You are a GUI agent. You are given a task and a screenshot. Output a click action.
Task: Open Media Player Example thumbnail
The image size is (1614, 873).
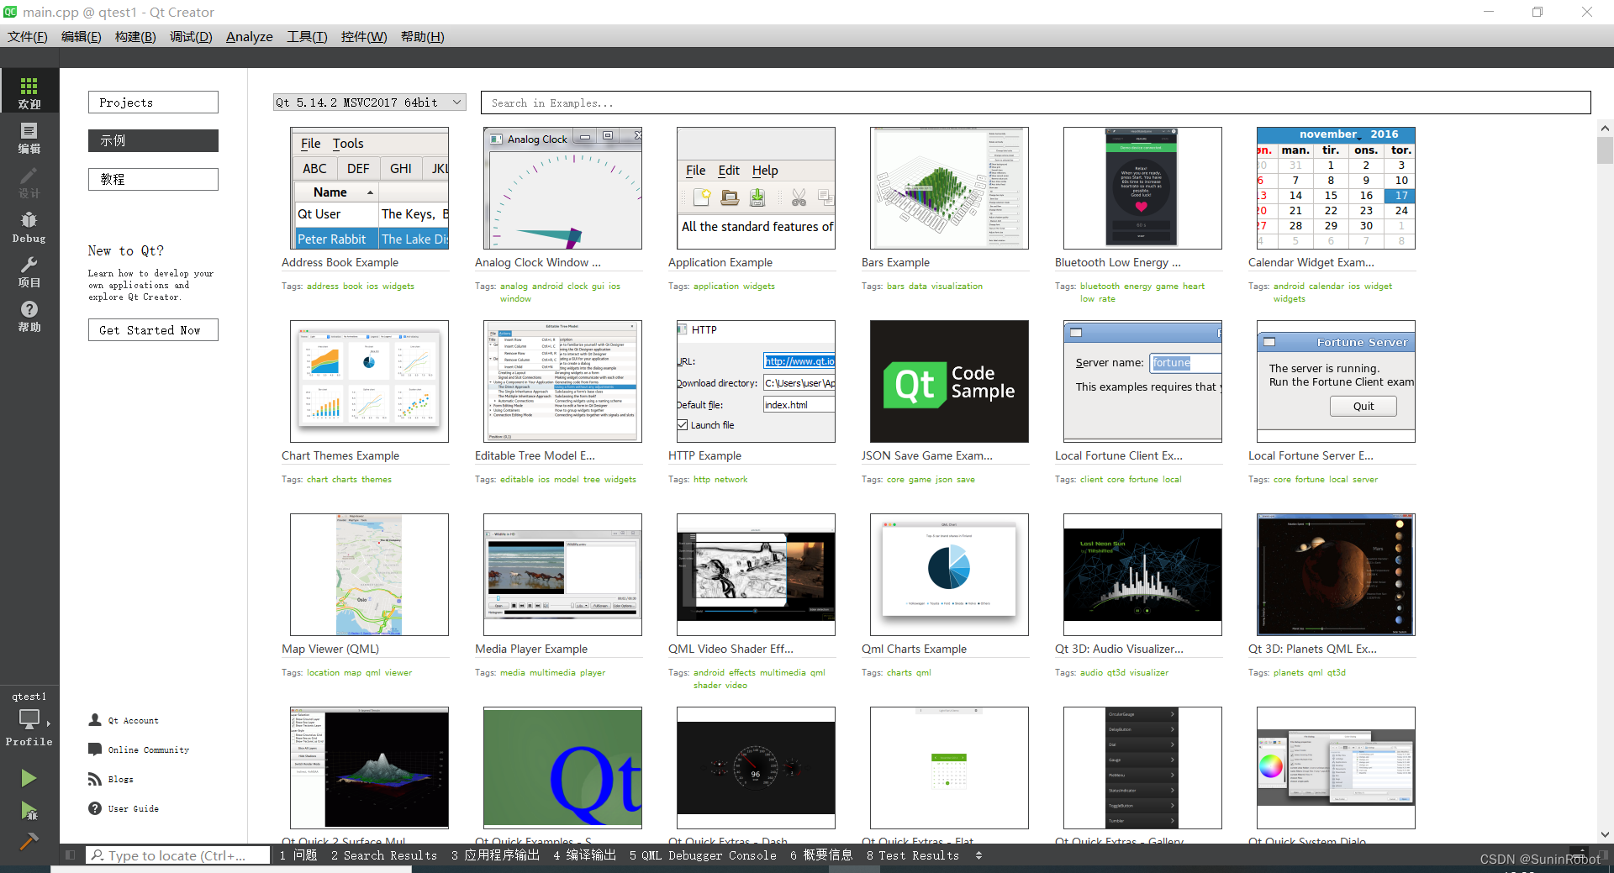(x=562, y=575)
